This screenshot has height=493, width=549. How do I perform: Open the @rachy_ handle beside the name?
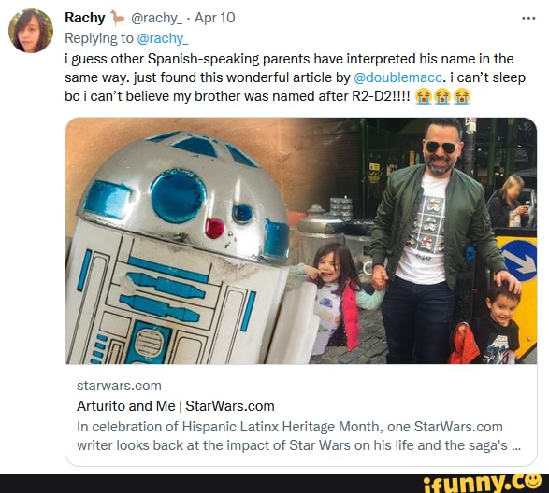click(156, 18)
